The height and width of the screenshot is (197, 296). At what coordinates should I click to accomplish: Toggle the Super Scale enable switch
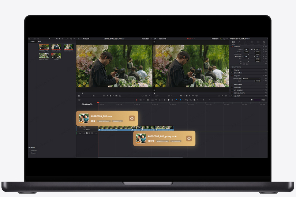232,96
